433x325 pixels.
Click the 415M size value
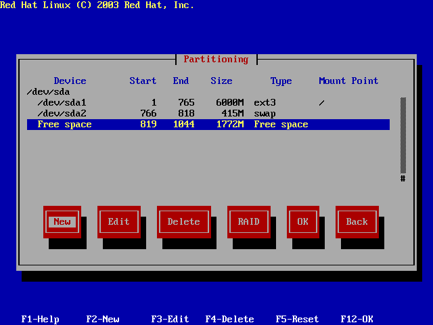coord(233,113)
